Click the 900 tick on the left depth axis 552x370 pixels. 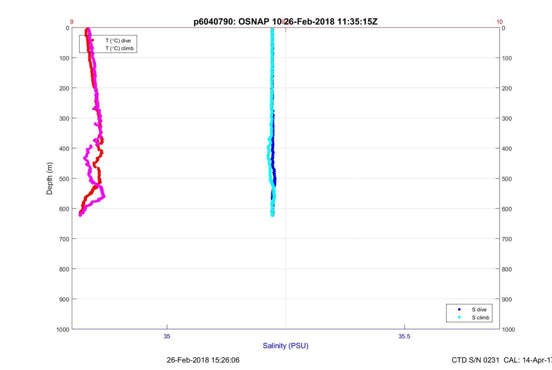(x=64, y=299)
